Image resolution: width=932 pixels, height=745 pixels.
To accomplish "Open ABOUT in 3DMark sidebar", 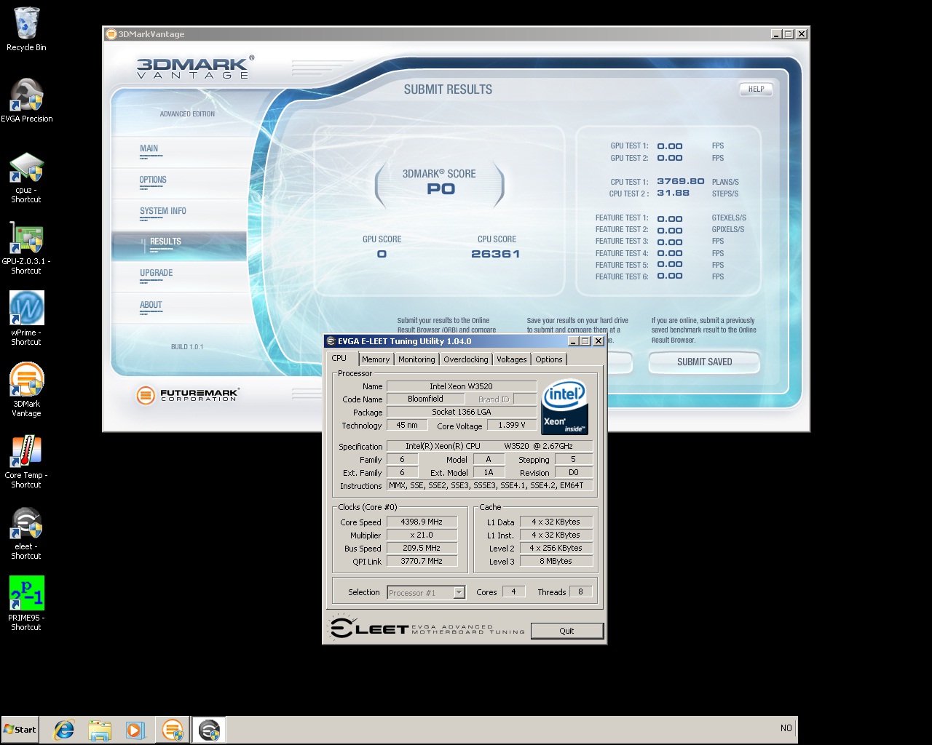I will click(179, 308).
